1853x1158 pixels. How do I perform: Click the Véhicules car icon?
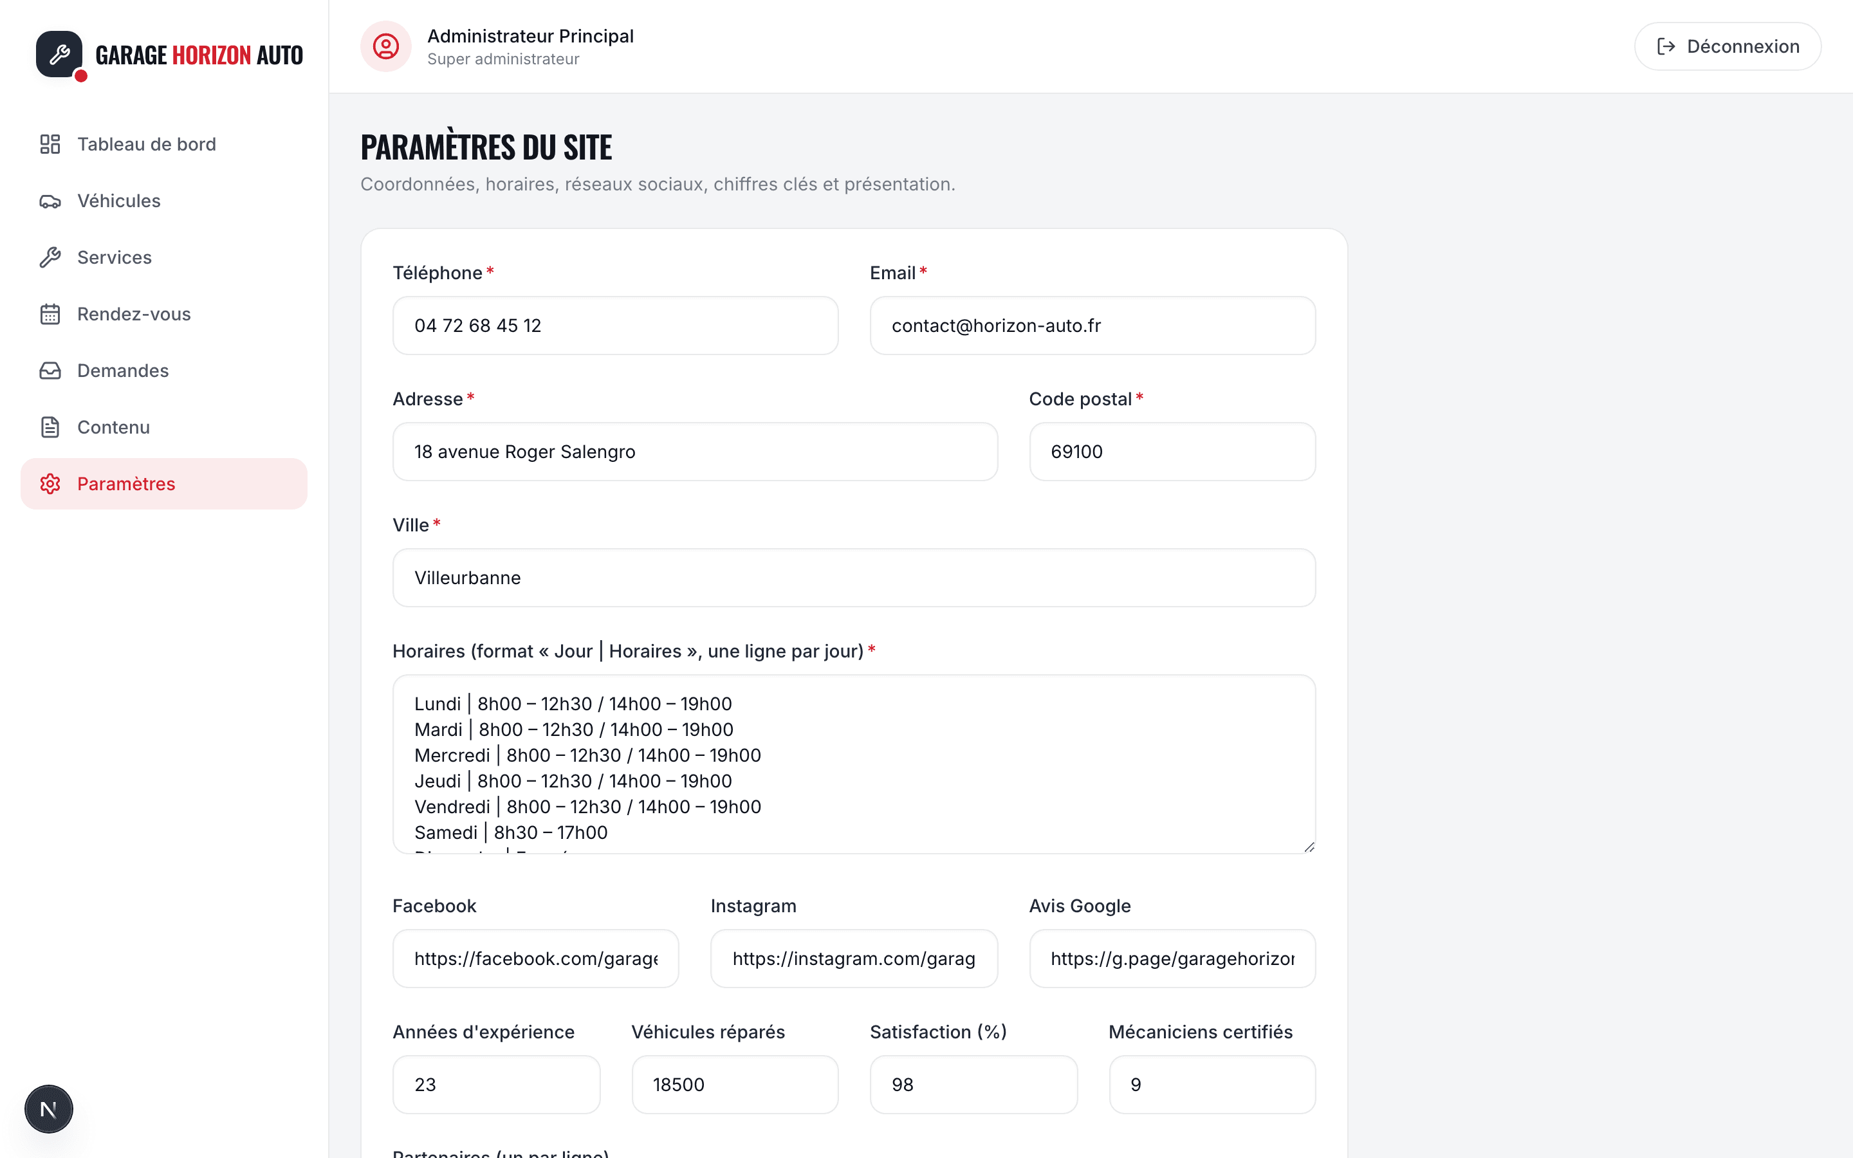[50, 201]
